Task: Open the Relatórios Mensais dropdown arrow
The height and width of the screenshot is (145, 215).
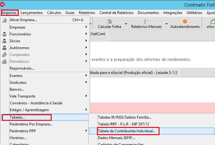Action: pyautogui.click(x=166, y=24)
